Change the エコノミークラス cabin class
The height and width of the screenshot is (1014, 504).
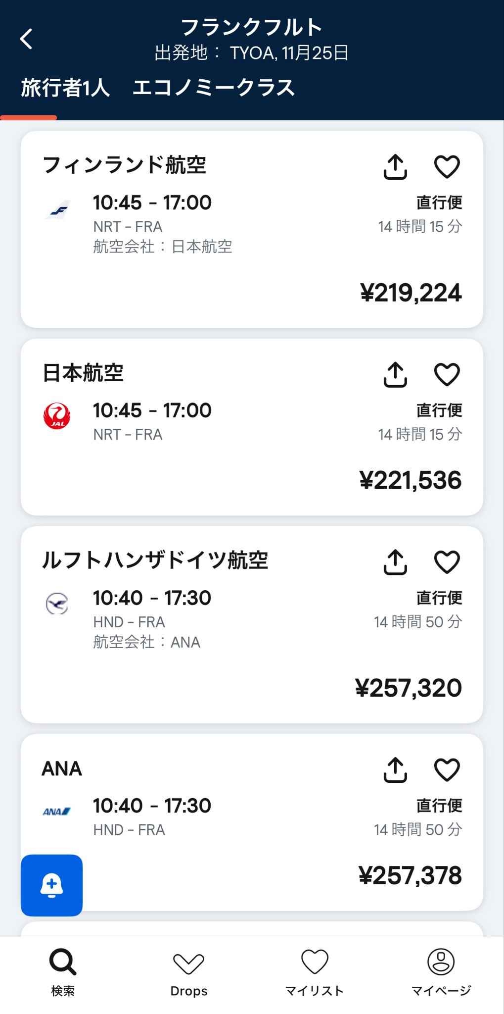pos(214,88)
